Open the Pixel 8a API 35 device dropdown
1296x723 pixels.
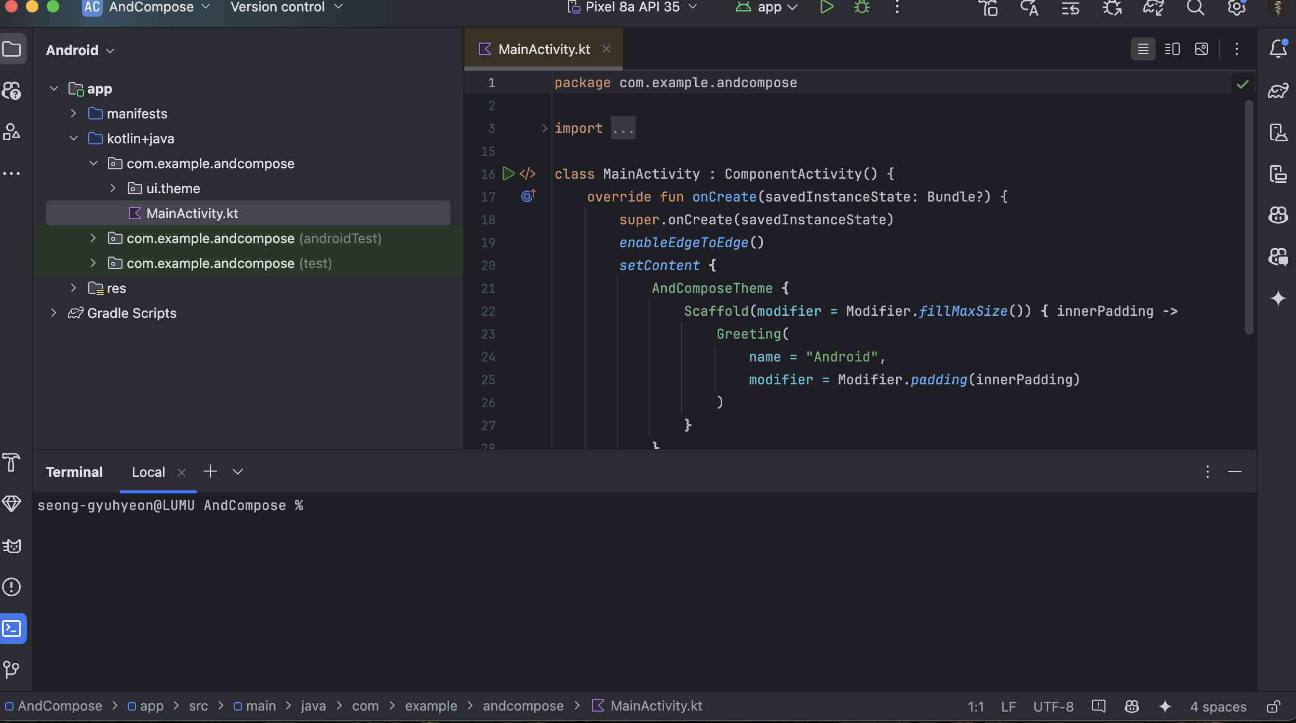coord(632,7)
